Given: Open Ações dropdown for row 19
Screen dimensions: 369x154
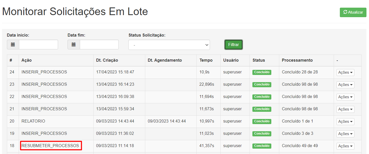Looking at the screenshot, I should tap(345, 134).
